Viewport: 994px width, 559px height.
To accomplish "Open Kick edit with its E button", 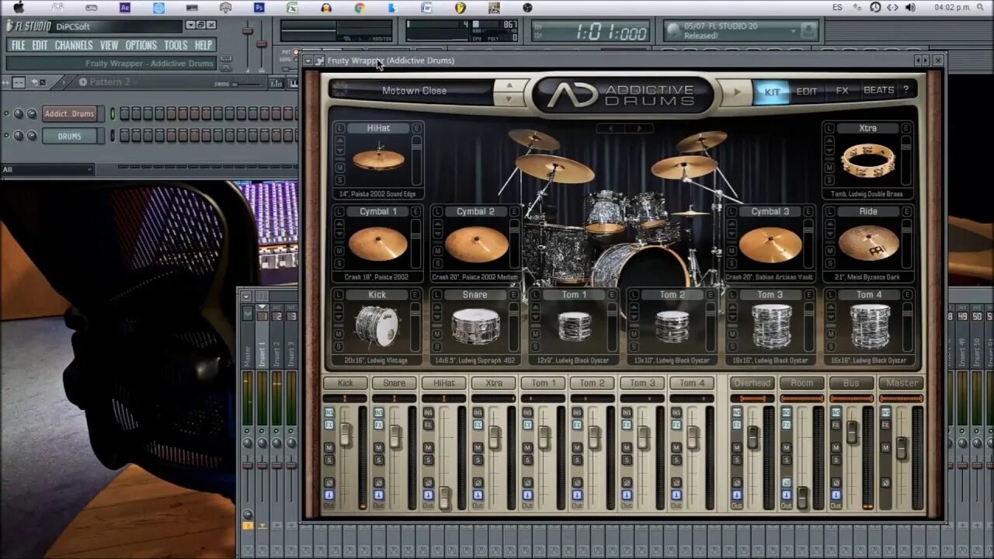I will [417, 295].
